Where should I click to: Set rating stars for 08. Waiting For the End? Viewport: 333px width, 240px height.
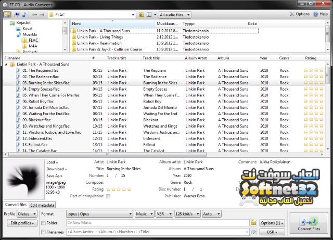click(x=314, y=113)
